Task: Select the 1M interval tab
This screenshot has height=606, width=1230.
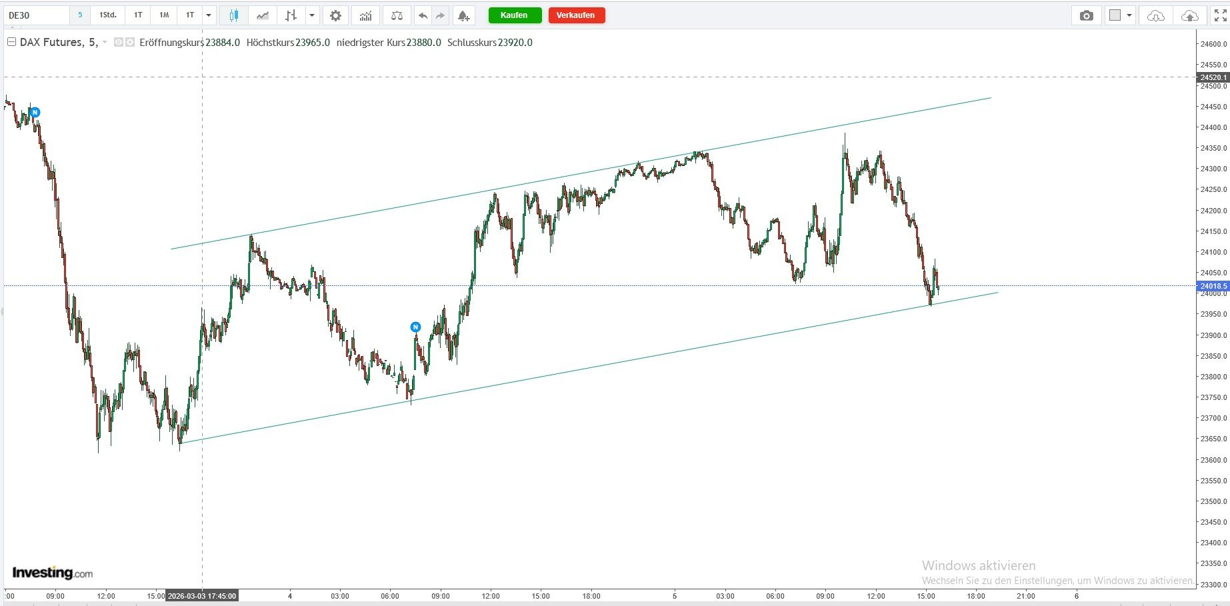Action: tap(164, 15)
